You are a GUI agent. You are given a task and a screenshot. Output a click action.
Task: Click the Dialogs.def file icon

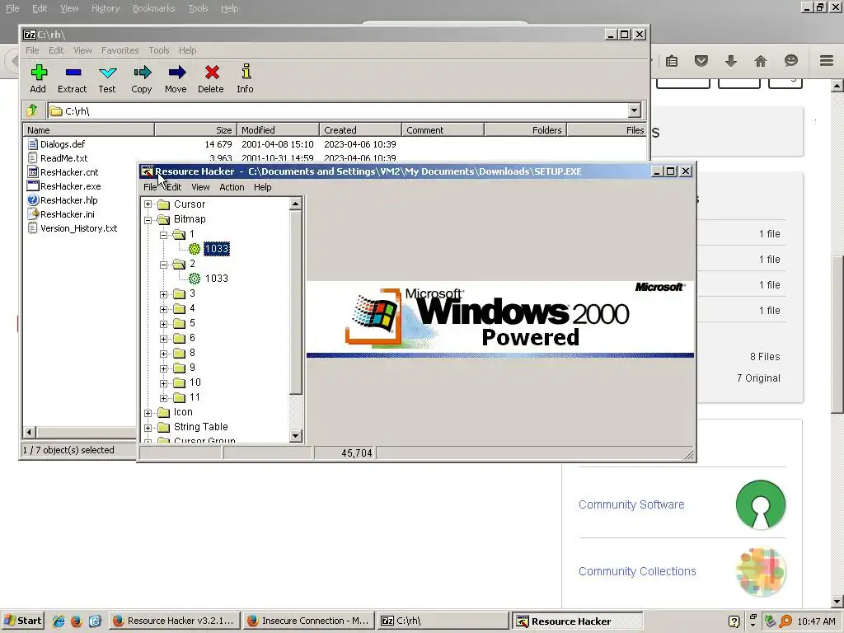pyautogui.click(x=32, y=144)
